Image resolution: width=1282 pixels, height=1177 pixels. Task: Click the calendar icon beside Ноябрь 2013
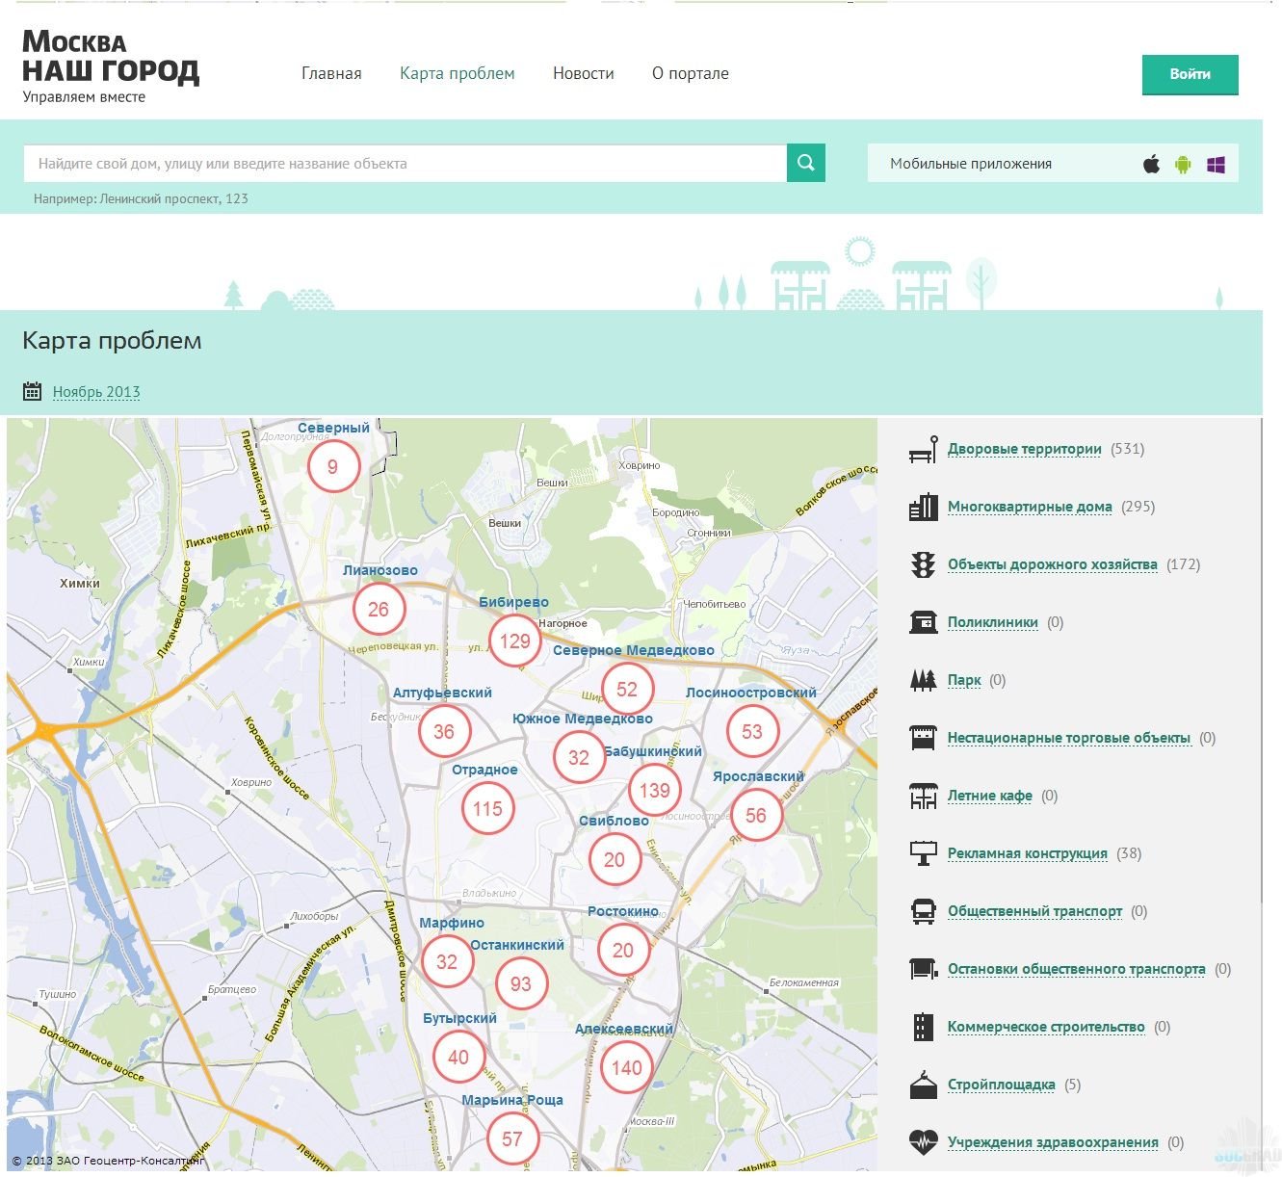point(32,391)
